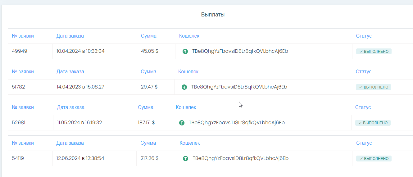413x177 pixels.
Task: Click the amount 29.47 $
Action: pos(149,87)
